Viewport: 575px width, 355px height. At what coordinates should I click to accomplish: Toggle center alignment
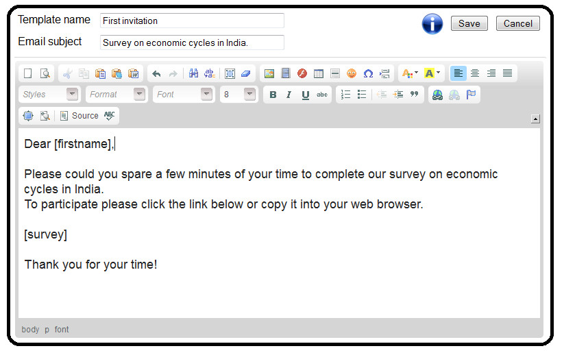(x=475, y=73)
